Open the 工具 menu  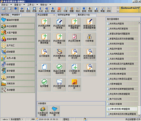31,5
